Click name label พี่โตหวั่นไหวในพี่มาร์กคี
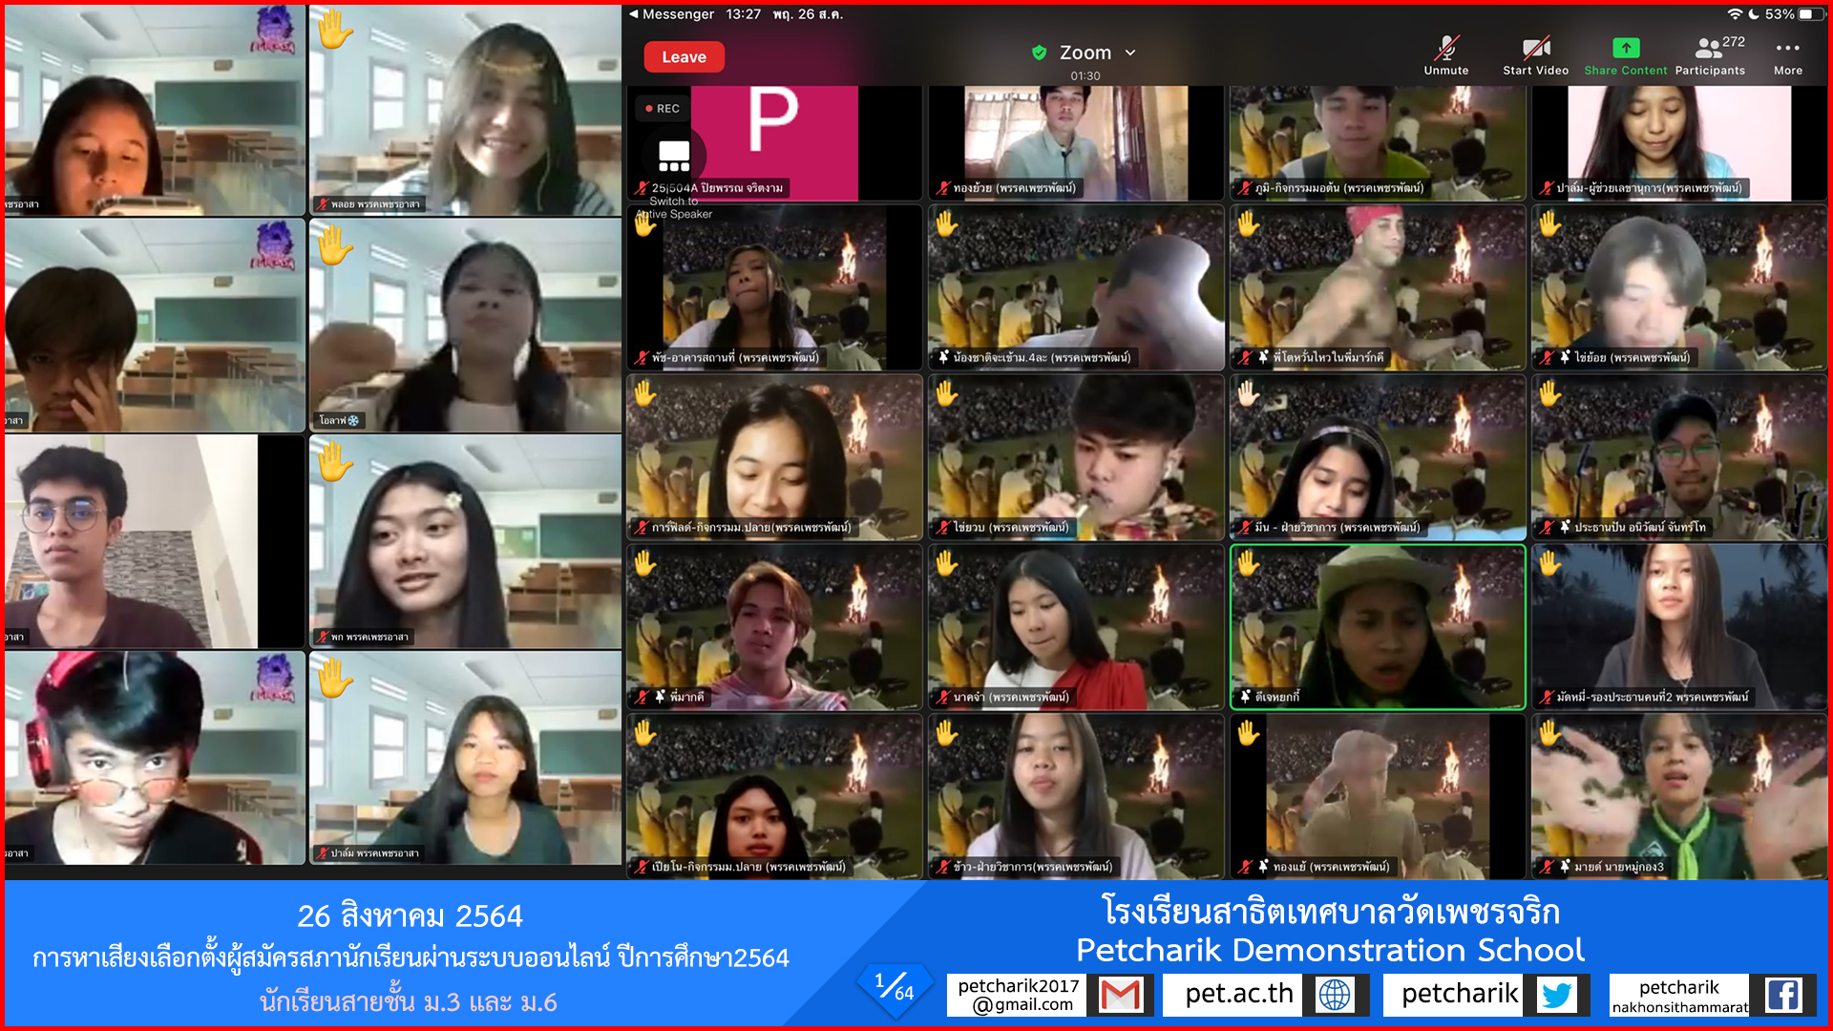Viewport: 1833px width, 1031px height. pos(1328,358)
